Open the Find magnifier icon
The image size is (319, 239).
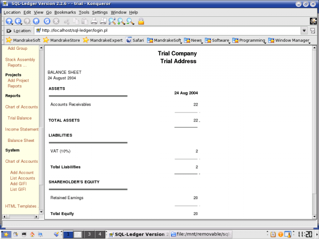point(112,21)
